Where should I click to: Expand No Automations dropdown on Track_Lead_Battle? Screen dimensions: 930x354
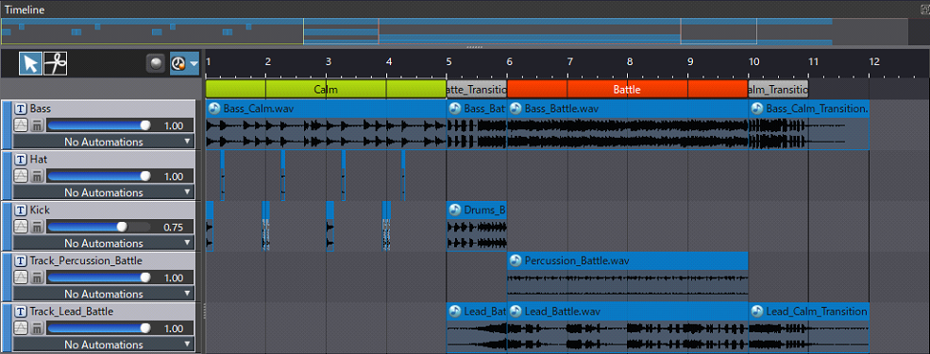pos(104,345)
